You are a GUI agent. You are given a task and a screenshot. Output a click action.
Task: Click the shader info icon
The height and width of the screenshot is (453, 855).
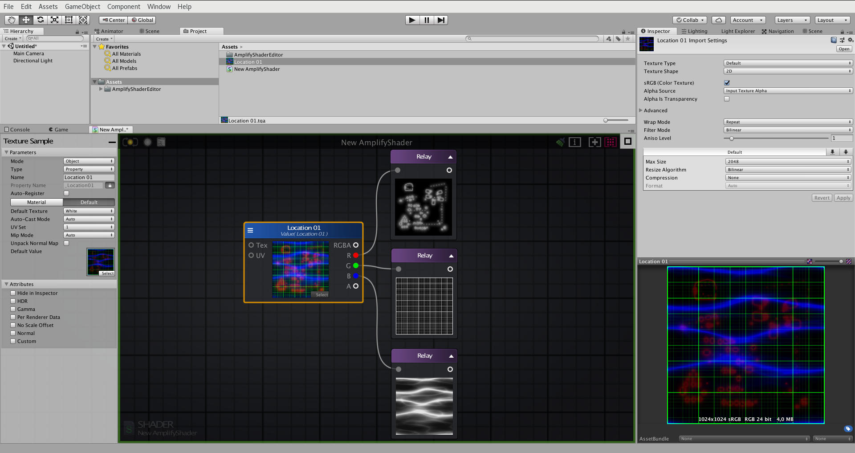coord(575,142)
